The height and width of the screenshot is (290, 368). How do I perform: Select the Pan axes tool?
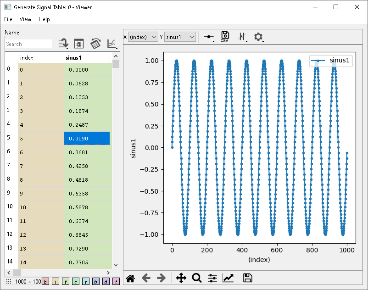(181, 278)
